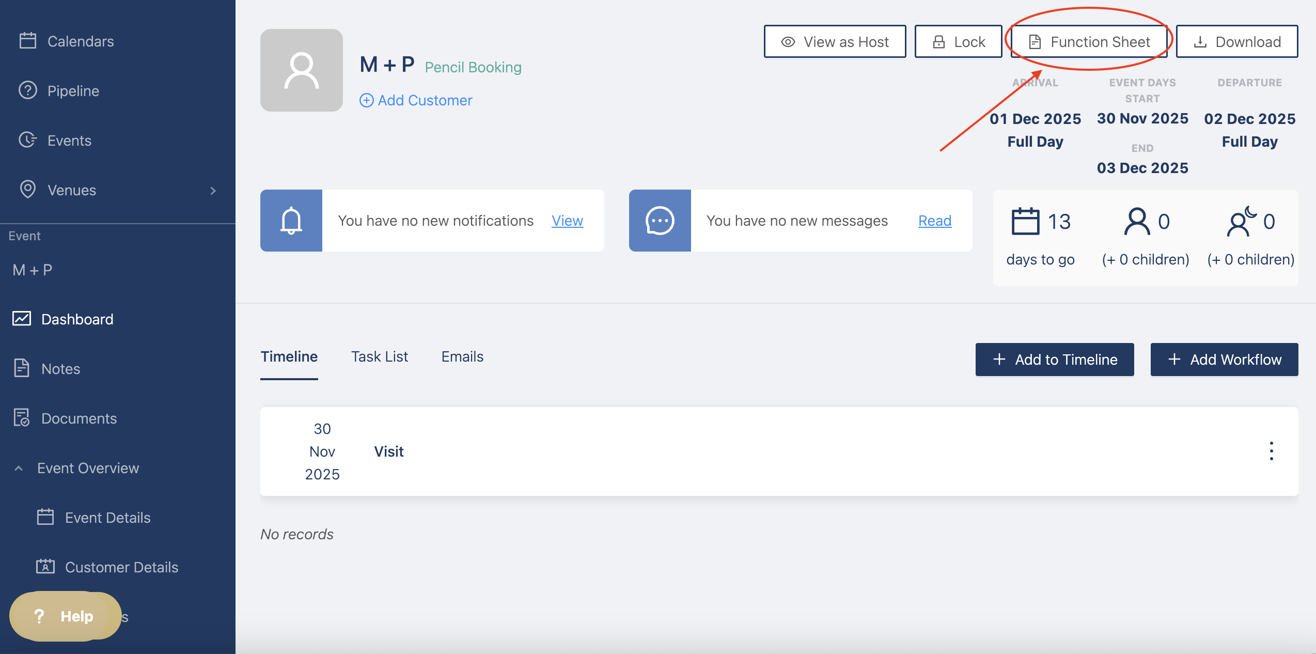Collapse the Event Overview section
Image resolution: width=1316 pixels, height=654 pixels.
(x=19, y=468)
